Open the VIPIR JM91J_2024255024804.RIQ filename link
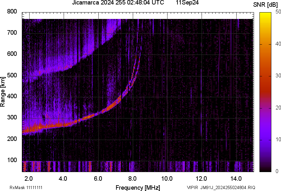Image resolution: width=281 pixels, height=191 pixels. pos(221,186)
